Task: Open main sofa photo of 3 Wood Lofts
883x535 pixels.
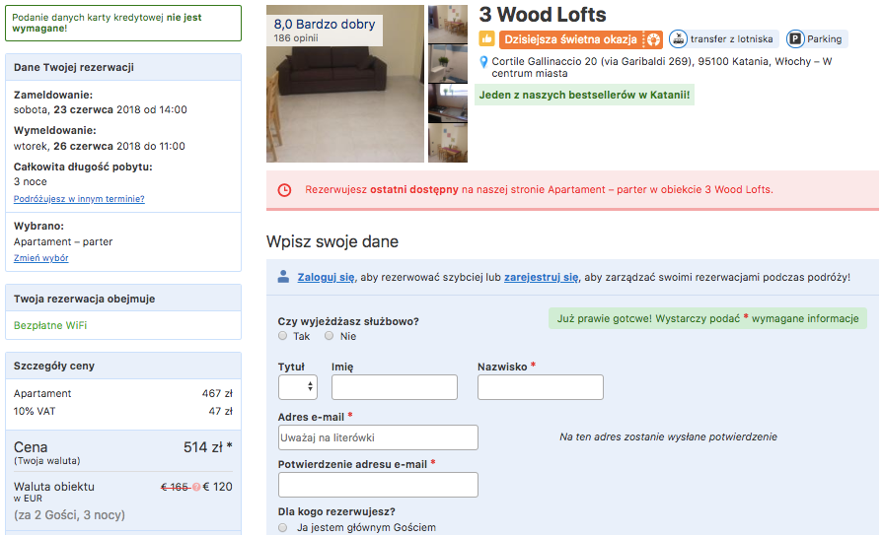Action: [x=345, y=84]
